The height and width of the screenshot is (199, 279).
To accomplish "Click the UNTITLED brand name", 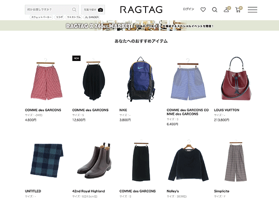I will (x=33, y=191).
